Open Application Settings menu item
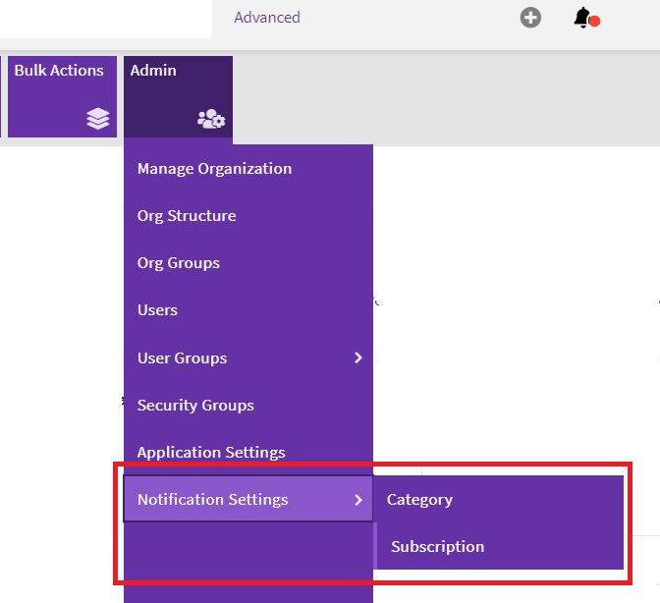660x603 pixels. click(x=211, y=453)
